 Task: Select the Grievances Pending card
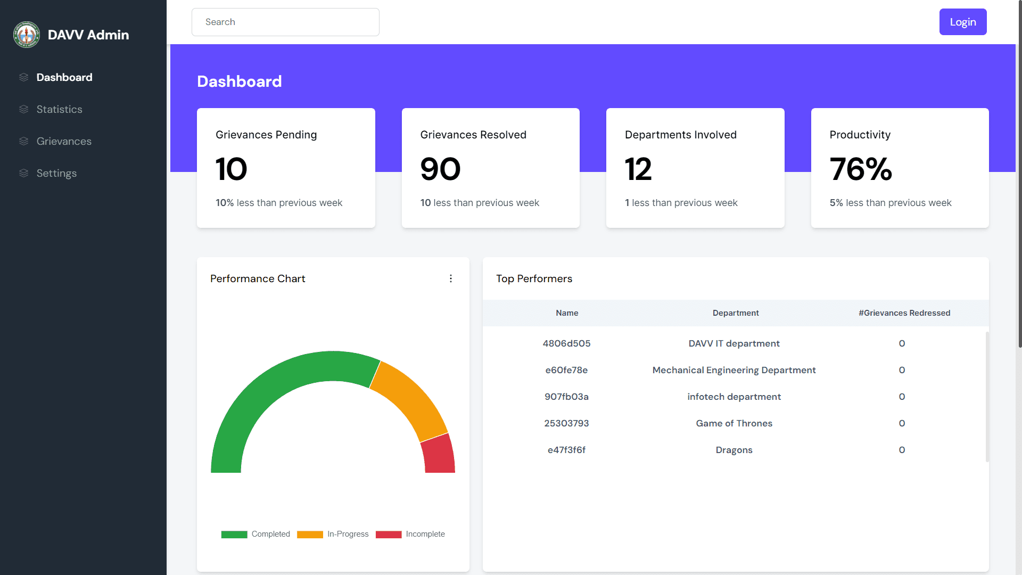point(286,168)
